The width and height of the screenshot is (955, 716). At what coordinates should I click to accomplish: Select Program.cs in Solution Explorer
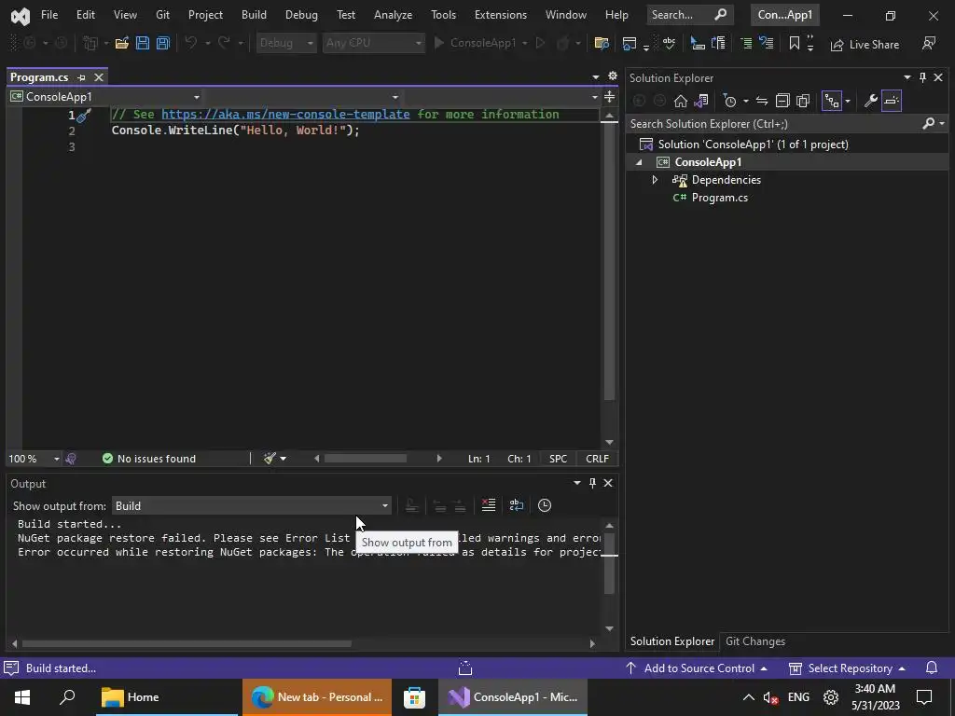coord(719,198)
